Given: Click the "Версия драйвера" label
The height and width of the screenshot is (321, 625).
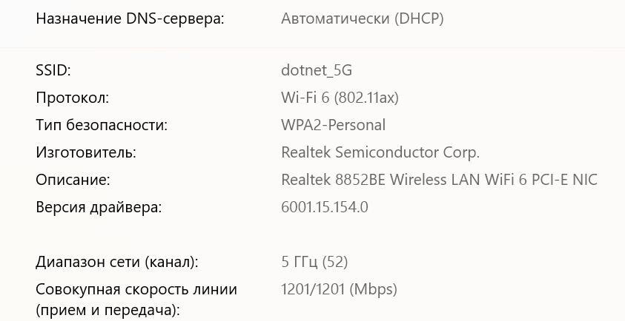Looking at the screenshot, I should 99,207.
